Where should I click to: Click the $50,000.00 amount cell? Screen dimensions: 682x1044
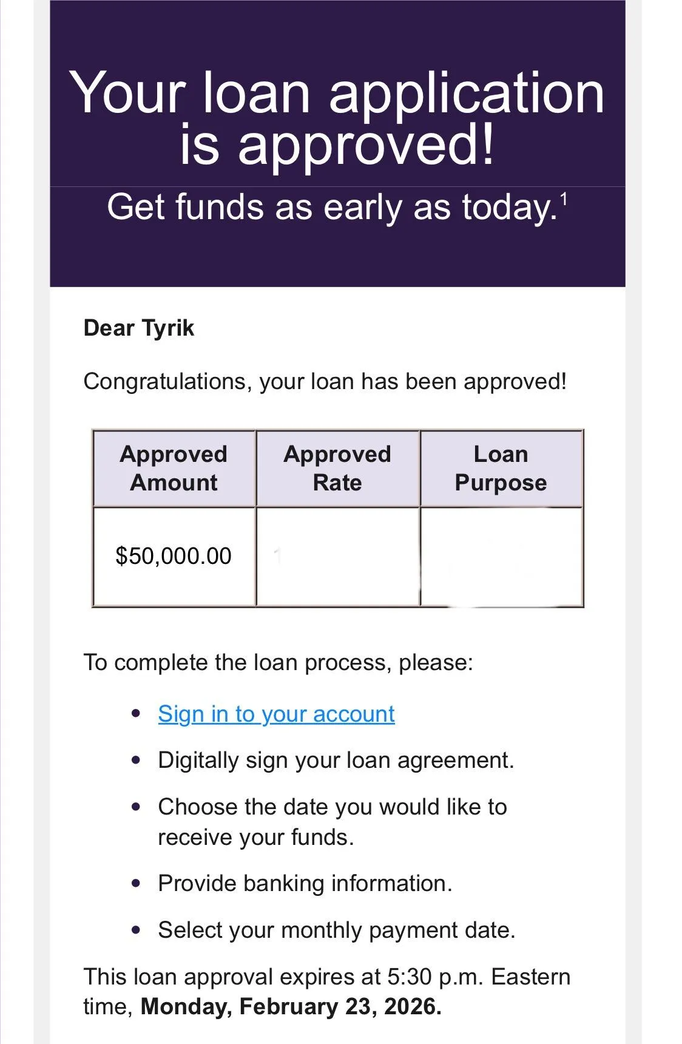click(x=174, y=556)
